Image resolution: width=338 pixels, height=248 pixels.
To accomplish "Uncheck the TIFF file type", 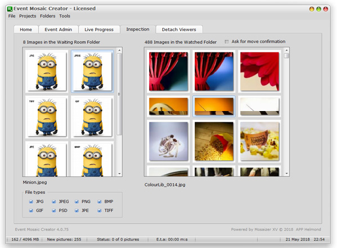I will coord(99,210).
